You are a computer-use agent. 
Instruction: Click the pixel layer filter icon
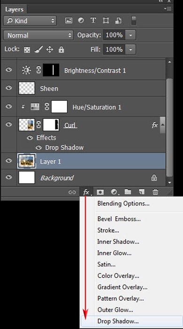pos(69,21)
